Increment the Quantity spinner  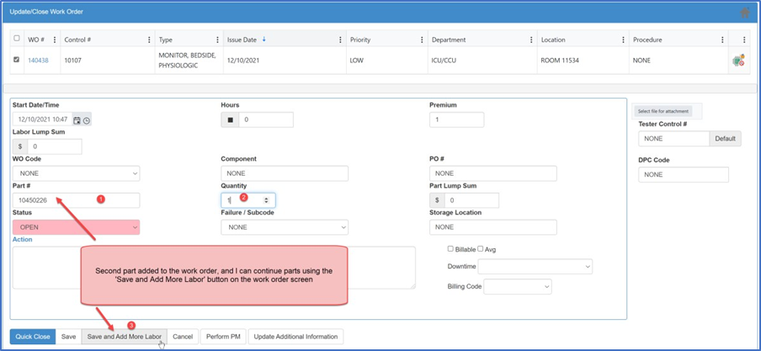click(x=267, y=198)
